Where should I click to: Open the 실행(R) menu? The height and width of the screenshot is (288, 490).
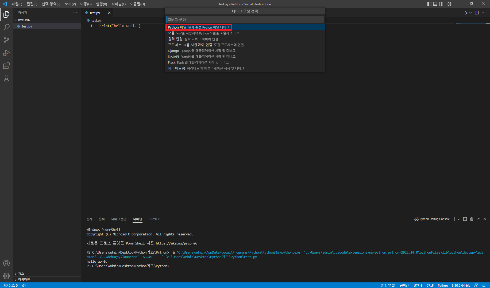(101, 4)
